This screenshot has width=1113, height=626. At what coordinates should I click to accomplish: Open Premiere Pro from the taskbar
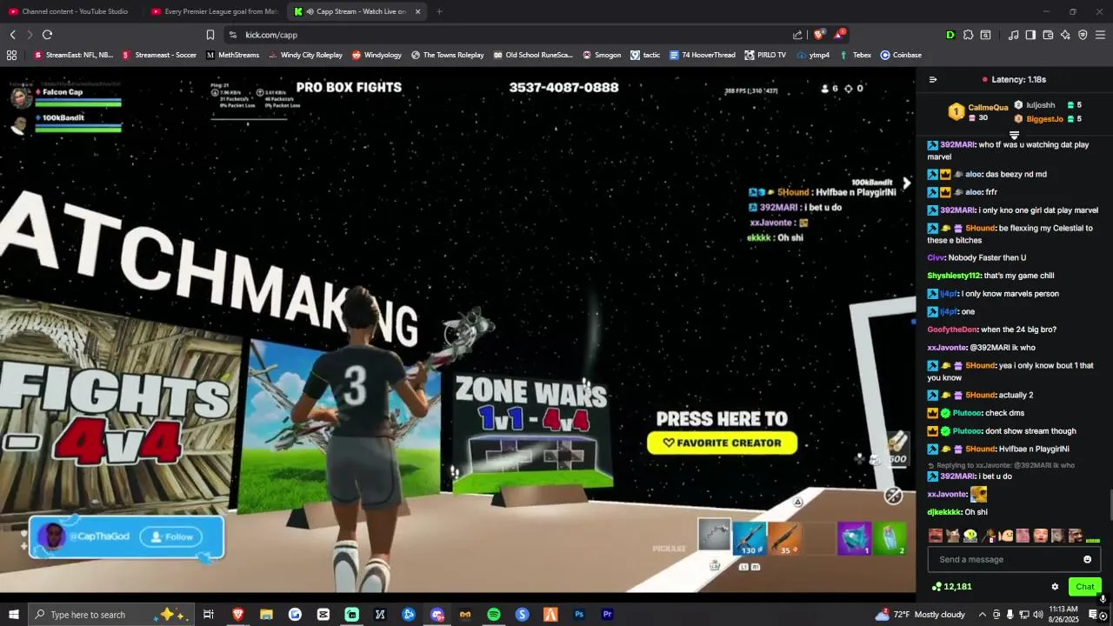pyautogui.click(x=608, y=615)
